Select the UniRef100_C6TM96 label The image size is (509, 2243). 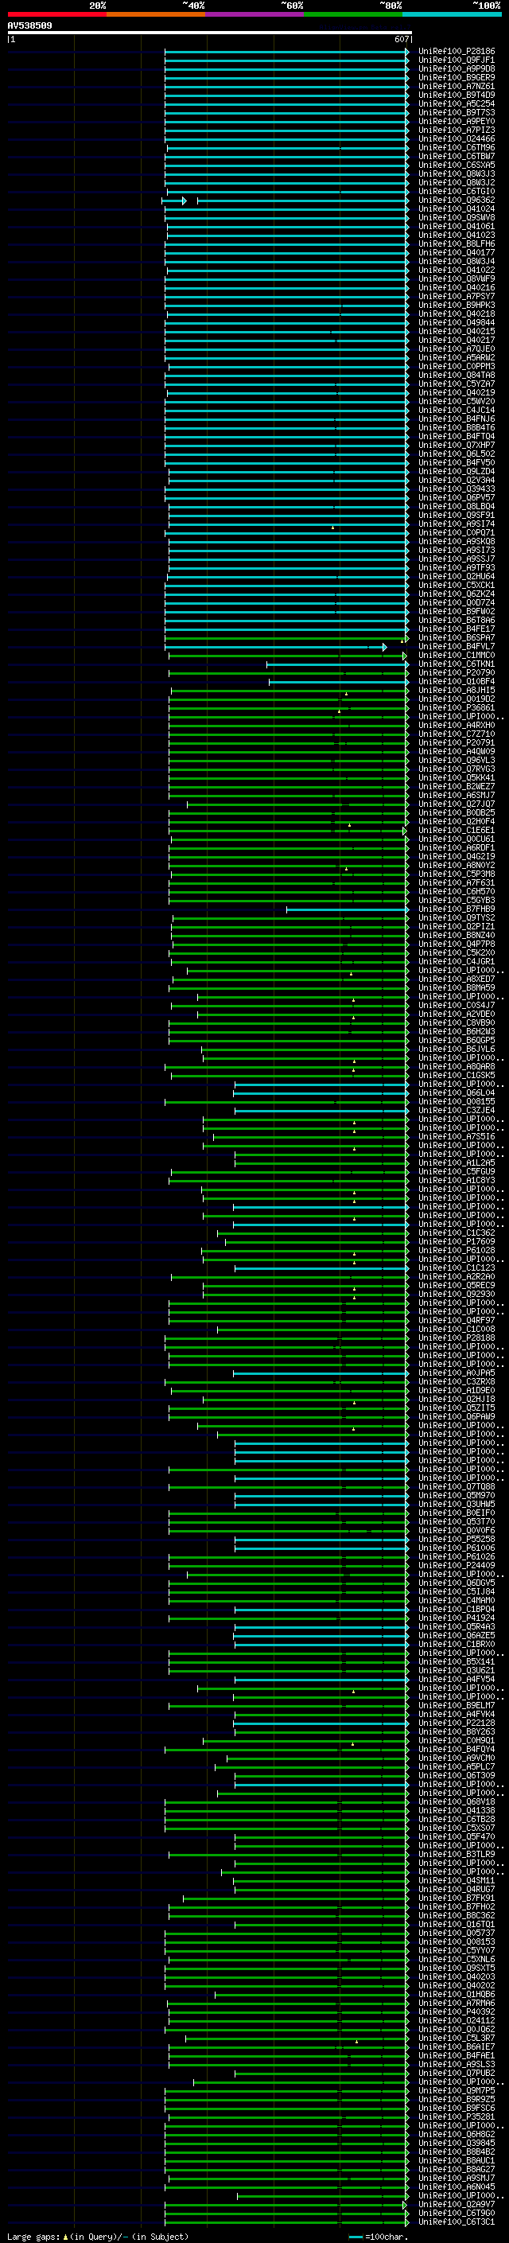(x=457, y=147)
